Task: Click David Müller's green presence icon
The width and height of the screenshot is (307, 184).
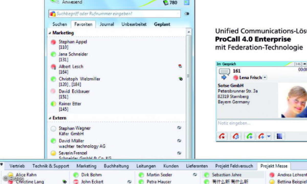Action: [x=53, y=141]
